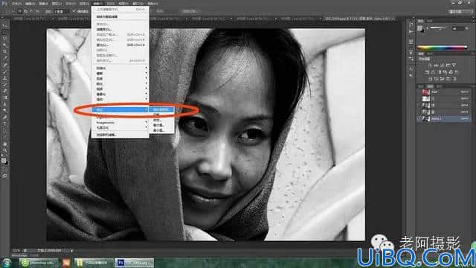Toggle visibility of the Green channel
This screenshot has height=268, width=476.
coord(419,105)
